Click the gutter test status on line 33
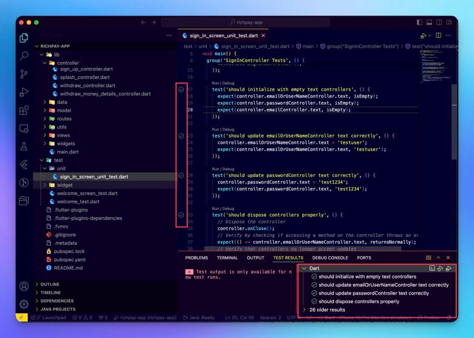474x338 pixels. point(181,215)
